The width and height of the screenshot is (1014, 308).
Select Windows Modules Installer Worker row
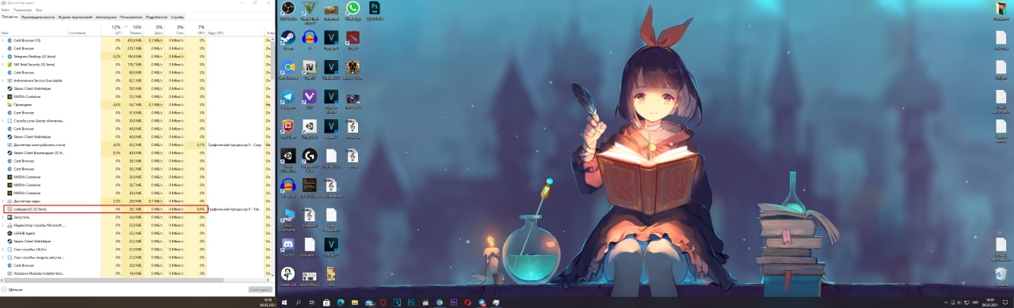[x=135, y=273]
